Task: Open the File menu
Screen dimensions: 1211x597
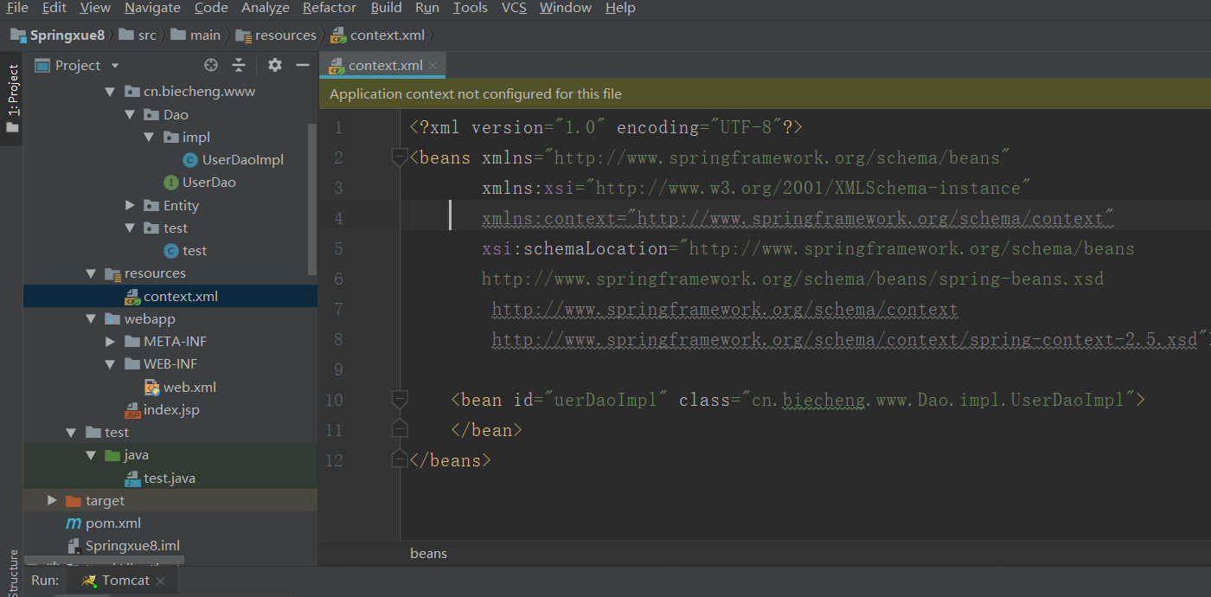Action: point(17,8)
